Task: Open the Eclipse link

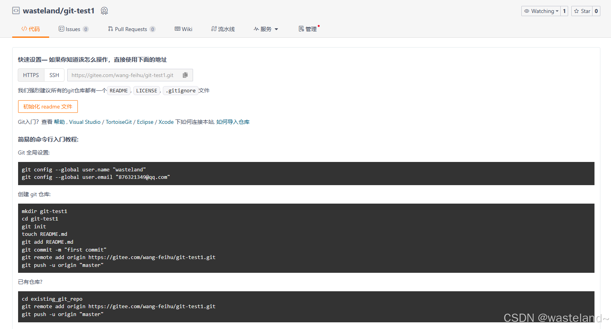Action: (145, 122)
